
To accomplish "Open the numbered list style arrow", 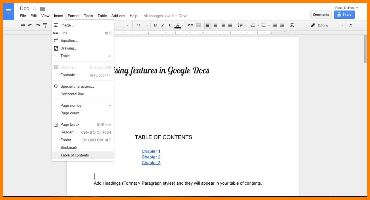I will coord(258,25).
